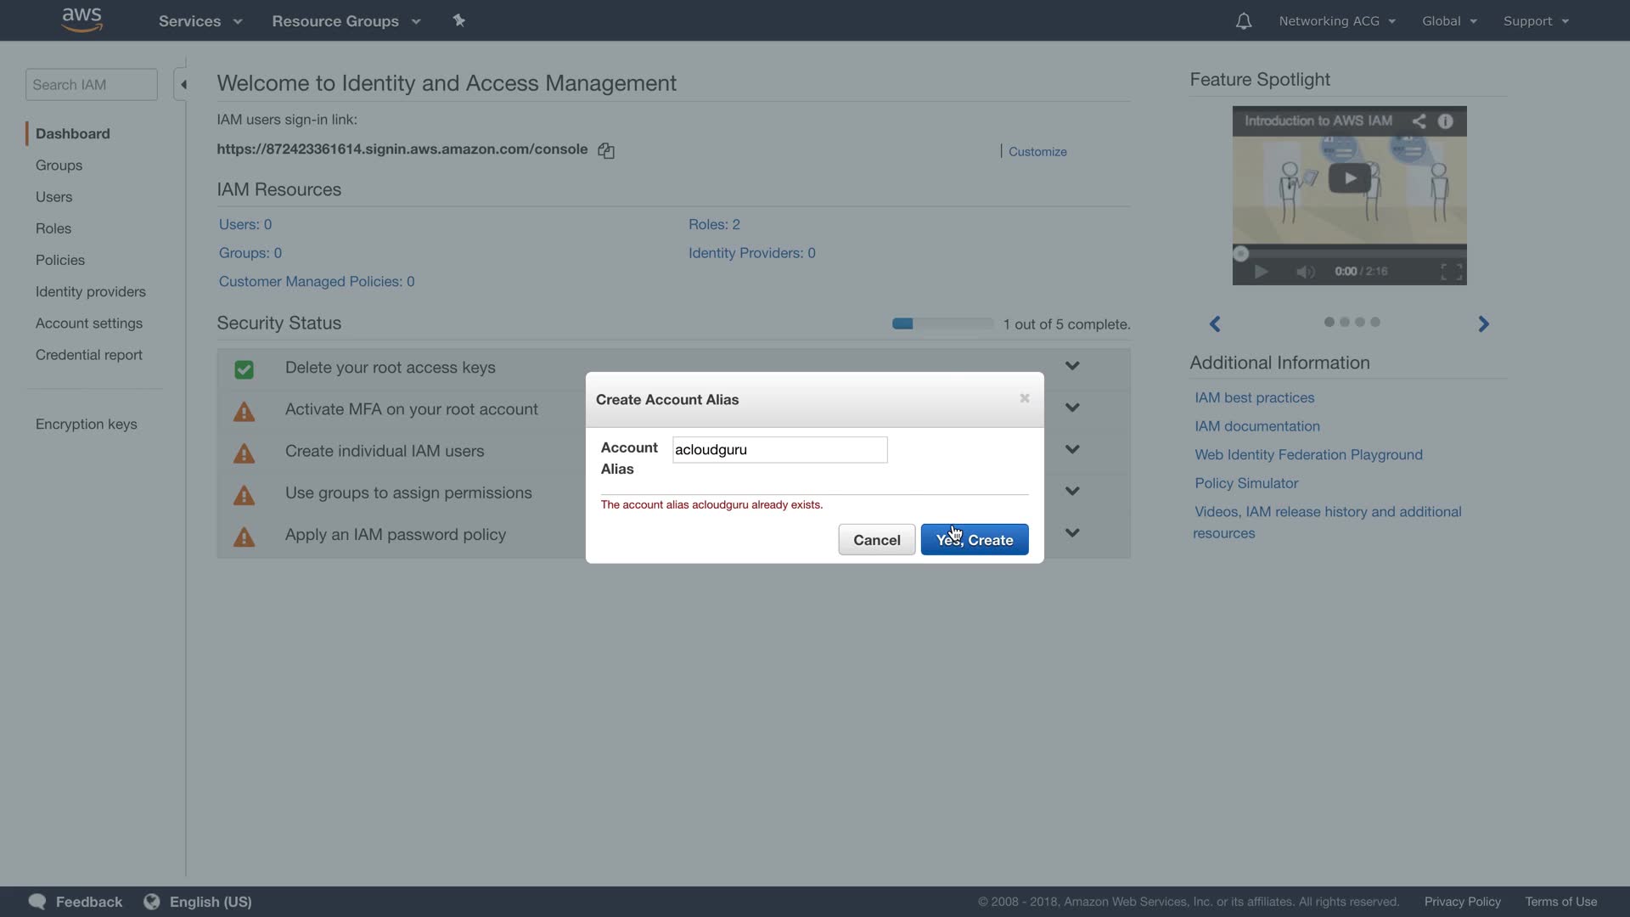1630x917 pixels.
Task: Collapse the IAM sidebar arrow
Action: [x=183, y=84]
